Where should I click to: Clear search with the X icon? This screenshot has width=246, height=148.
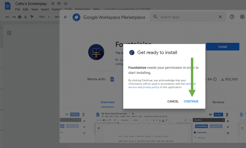click(220, 17)
